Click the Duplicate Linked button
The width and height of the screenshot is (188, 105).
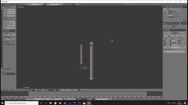click(x=9, y=24)
